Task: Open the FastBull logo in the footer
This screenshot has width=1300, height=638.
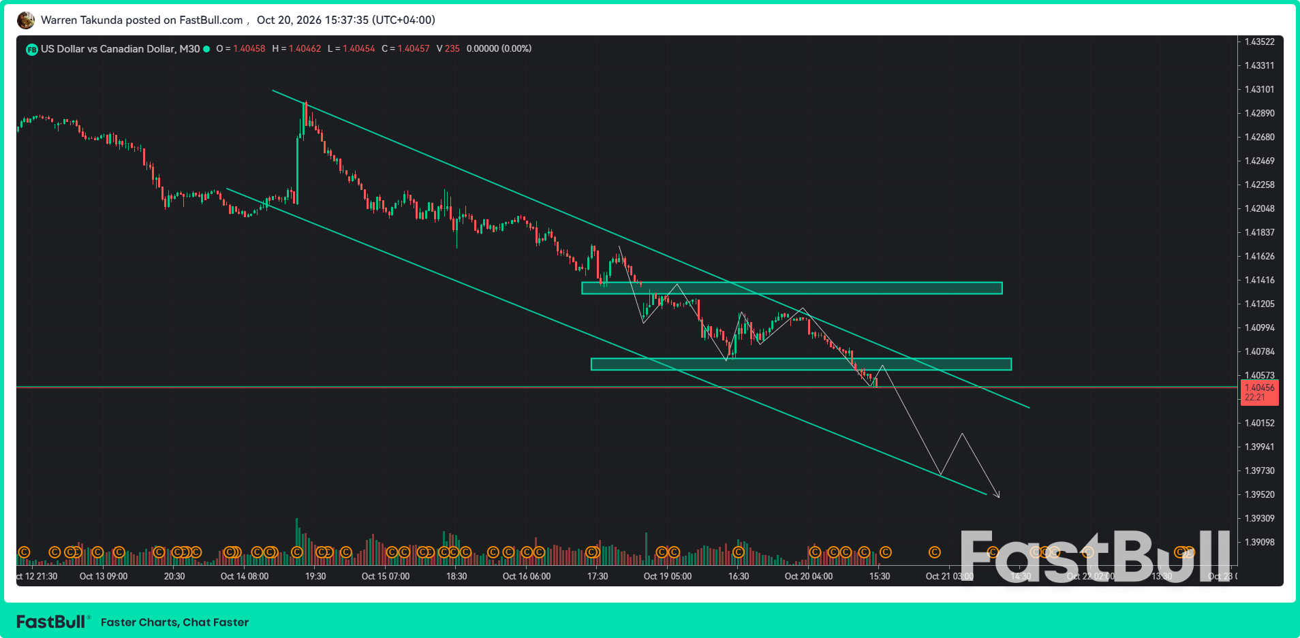Action: pyautogui.click(x=52, y=622)
